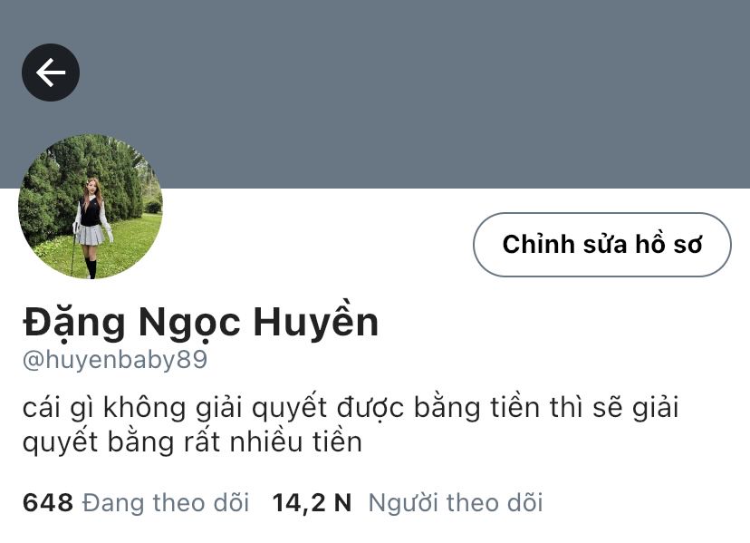Click the Chỉnh sửa hồ sơ button
The image size is (750, 543).
(601, 245)
